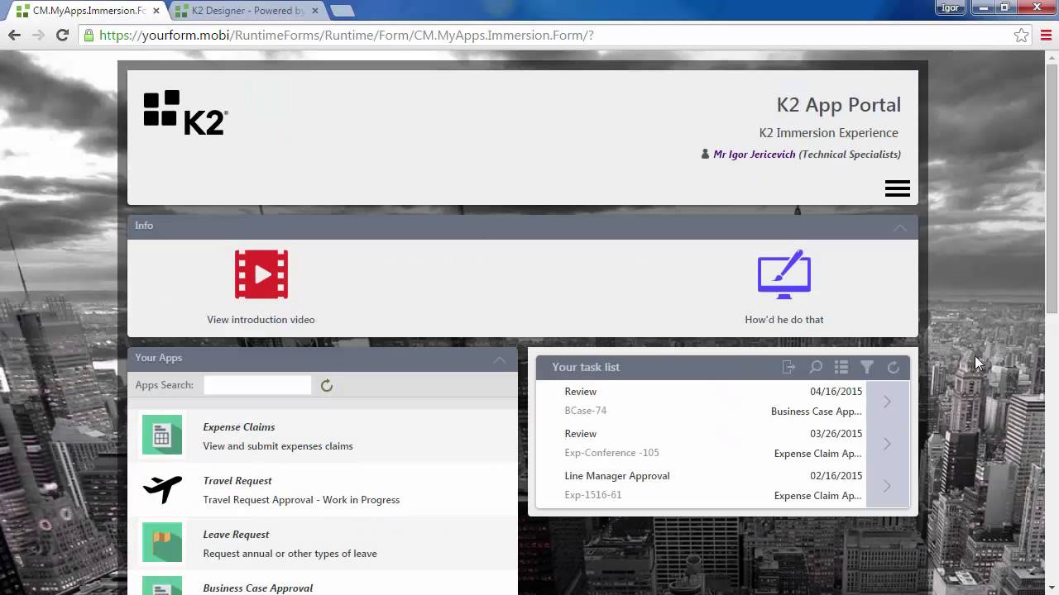Click the igor profile button
The width and height of the screenshot is (1059, 595).
tap(951, 7)
